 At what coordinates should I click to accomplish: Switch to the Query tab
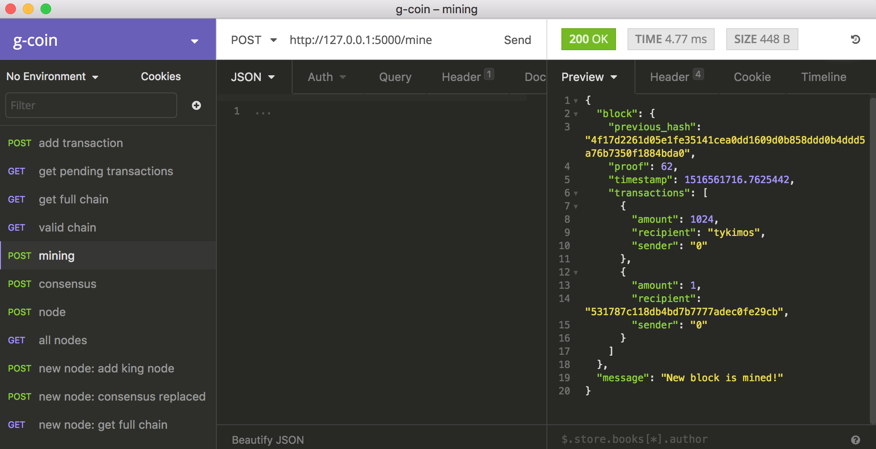pyautogui.click(x=395, y=77)
